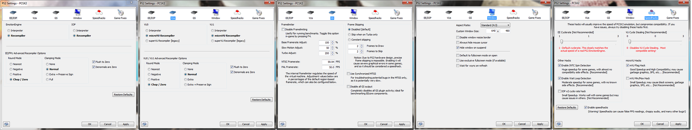Click the Window monitor icon in the VU0/VU1 window
This screenshot has height=130, width=692.
(x=216, y=13)
